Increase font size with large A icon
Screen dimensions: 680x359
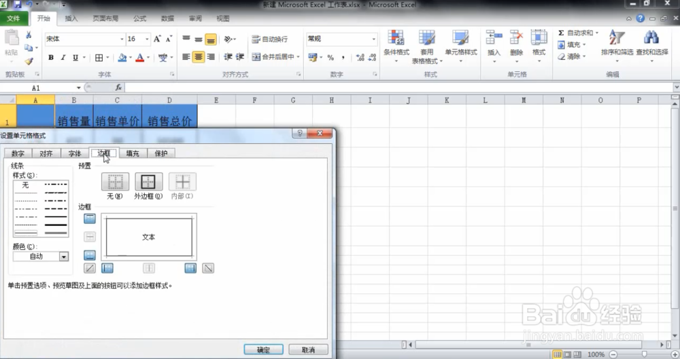[158, 39]
